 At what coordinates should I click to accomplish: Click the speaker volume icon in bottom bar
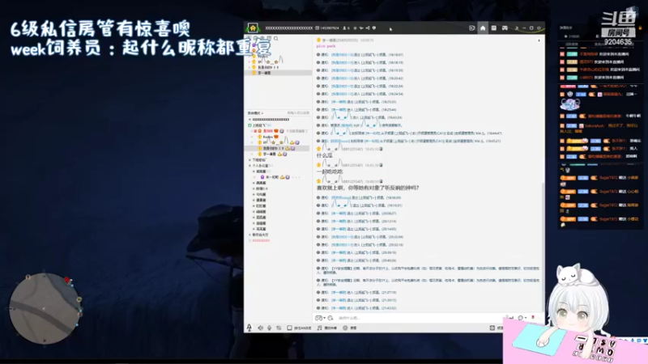coord(260,328)
